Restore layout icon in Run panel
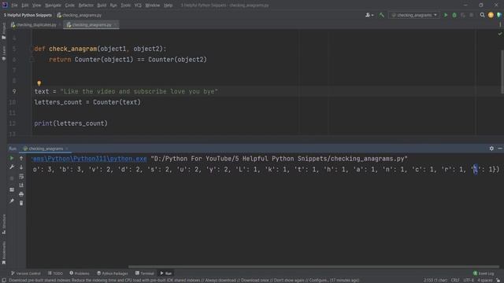 point(12,189)
